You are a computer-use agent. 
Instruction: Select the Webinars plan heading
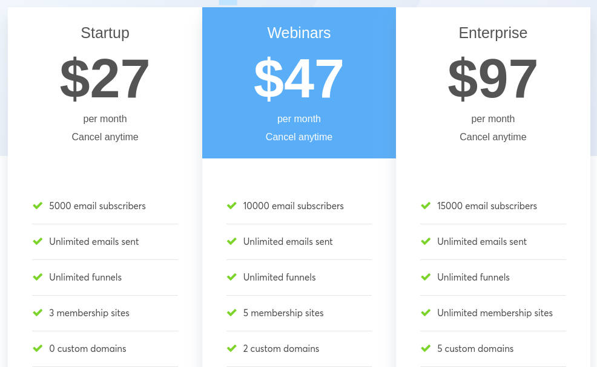(x=299, y=33)
